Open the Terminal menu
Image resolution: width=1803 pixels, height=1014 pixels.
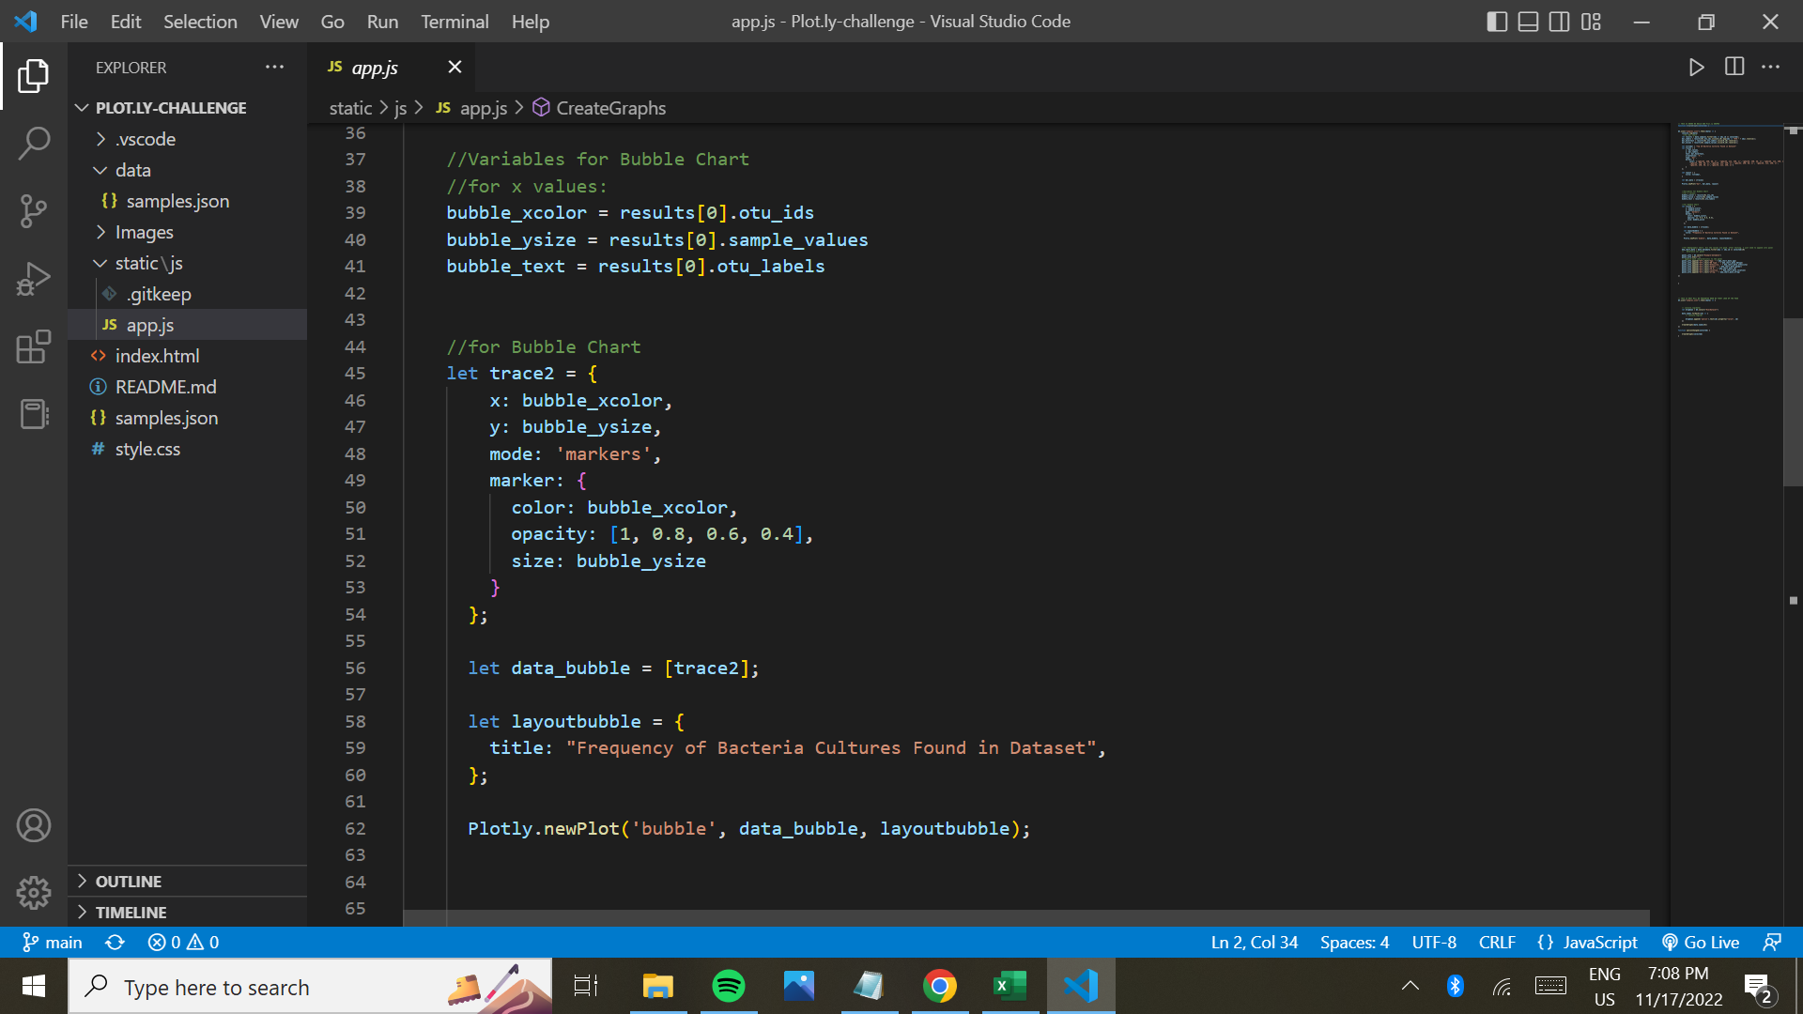tap(455, 21)
